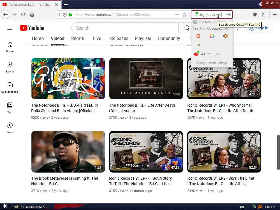Viewport: 280px width, 210px height.
Task: Open History in YouTube sidebar
Action: point(10,128)
